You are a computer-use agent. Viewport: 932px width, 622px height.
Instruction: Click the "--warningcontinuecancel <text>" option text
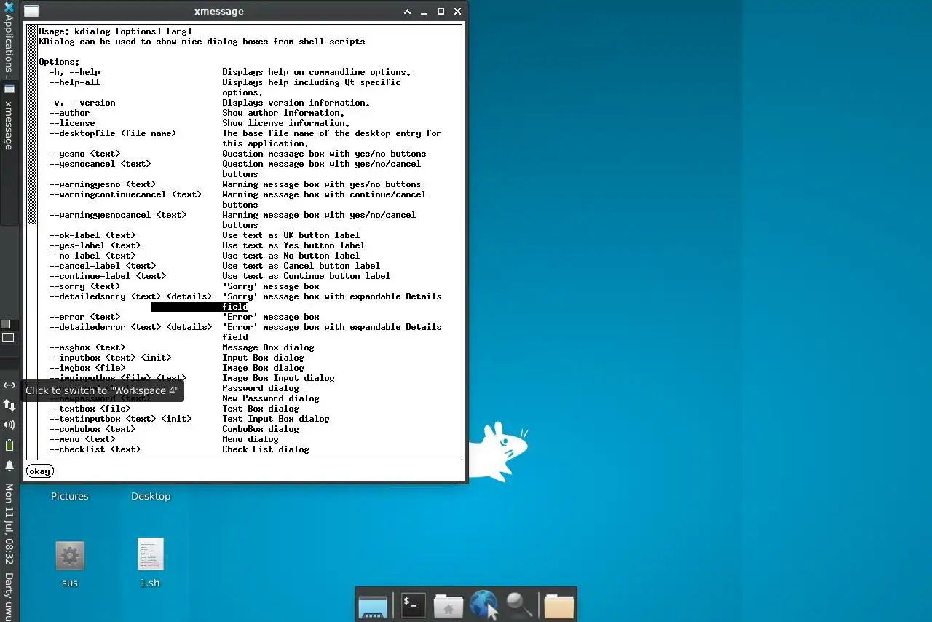point(125,194)
